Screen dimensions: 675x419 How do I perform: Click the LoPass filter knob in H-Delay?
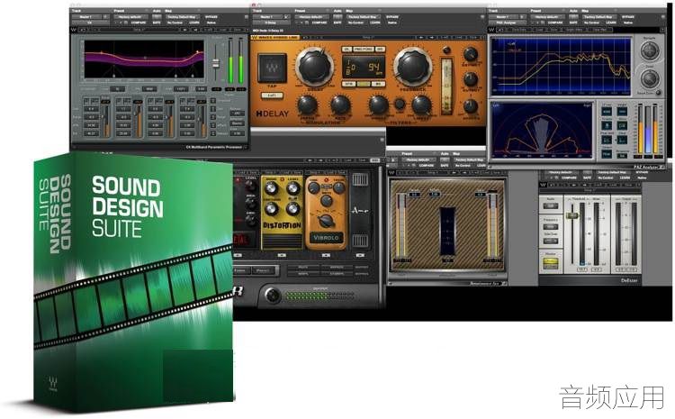[x=421, y=105]
